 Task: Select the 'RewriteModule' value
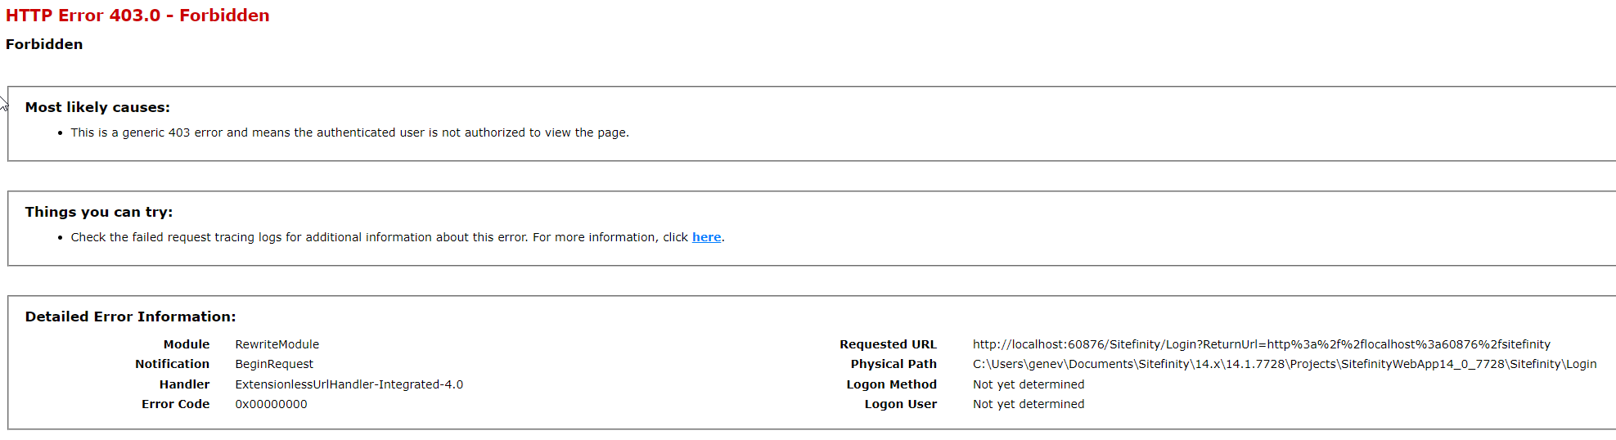(277, 344)
